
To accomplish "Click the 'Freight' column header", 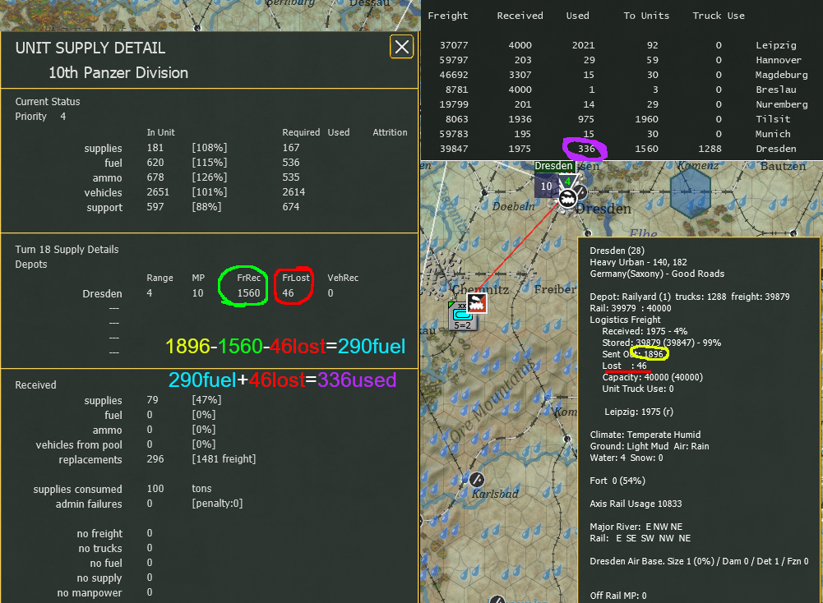I will click(x=448, y=16).
